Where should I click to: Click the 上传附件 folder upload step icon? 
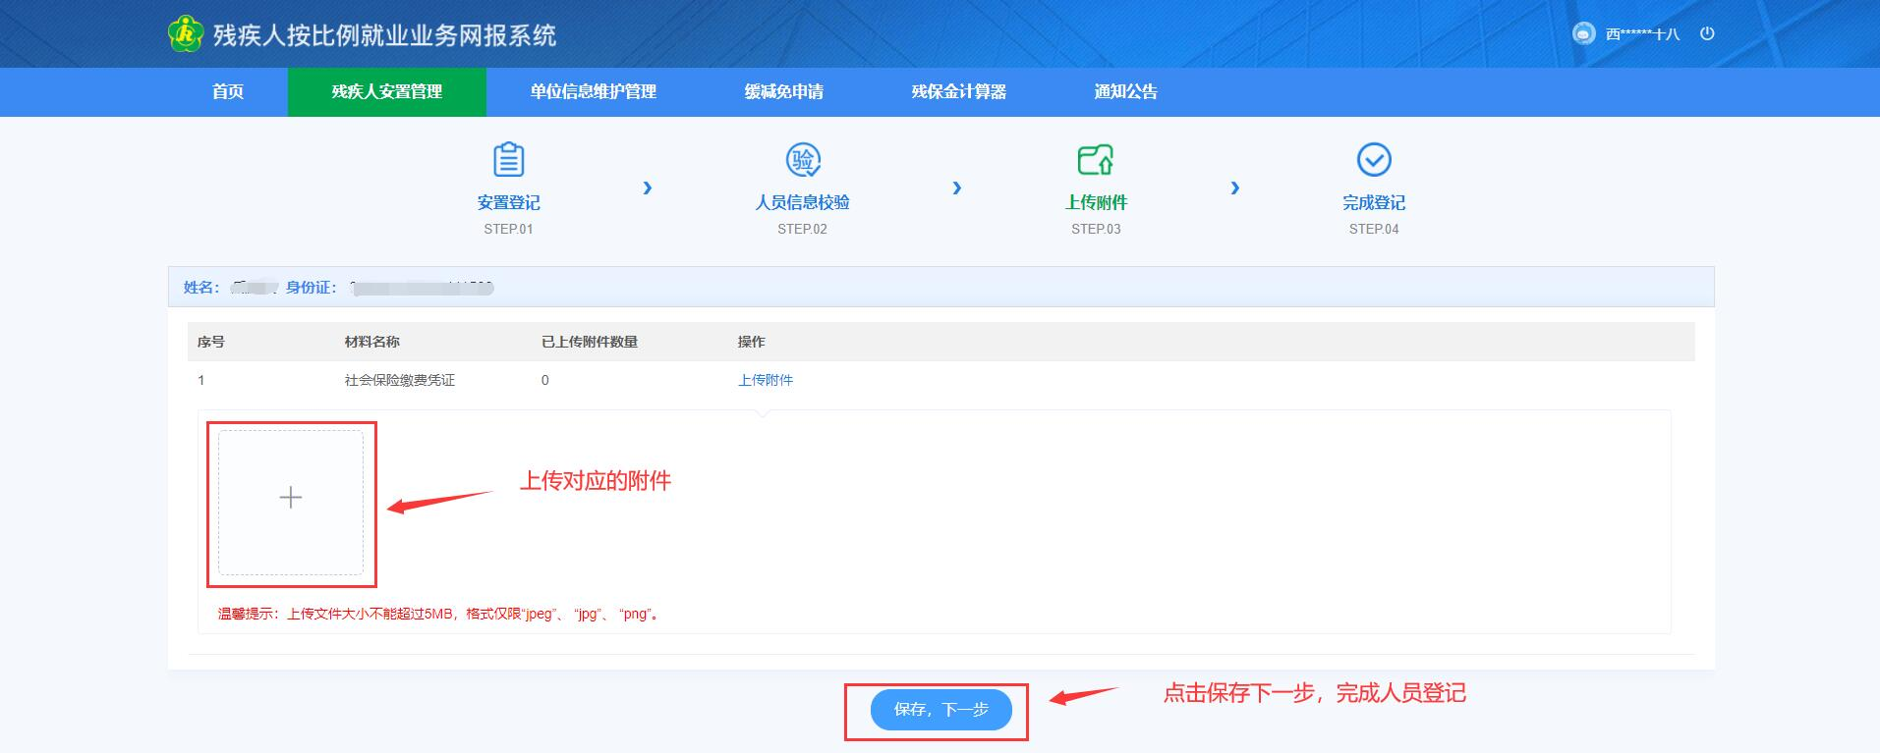click(1095, 159)
